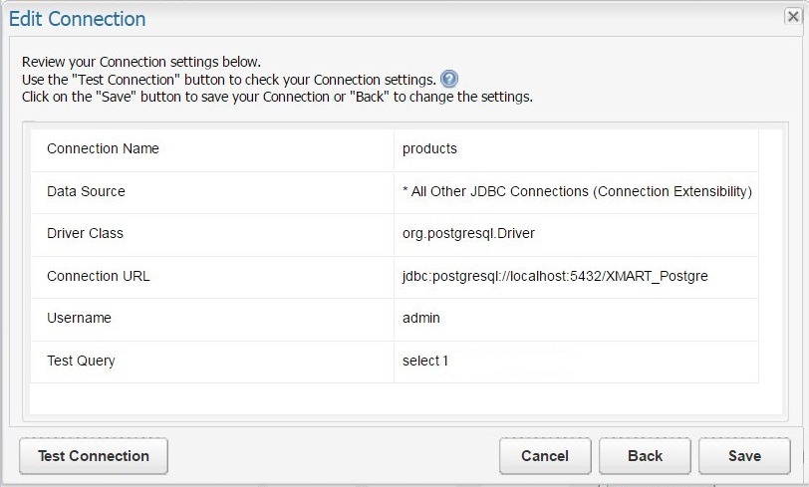Screen dimensions: 809x487
Task: Click the All Other JDBC Connections value
Action: (x=577, y=191)
